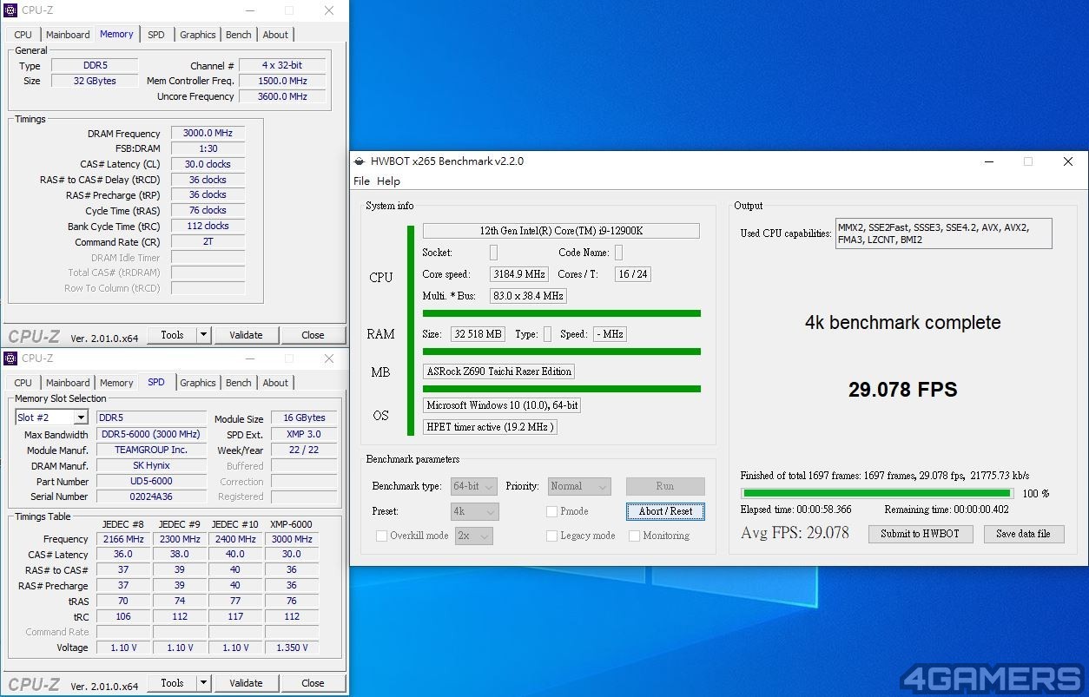Viewport: 1089px width, 697px height.
Task: Click Validate in the CPU-Z SPD window
Action: pyautogui.click(x=246, y=683)
